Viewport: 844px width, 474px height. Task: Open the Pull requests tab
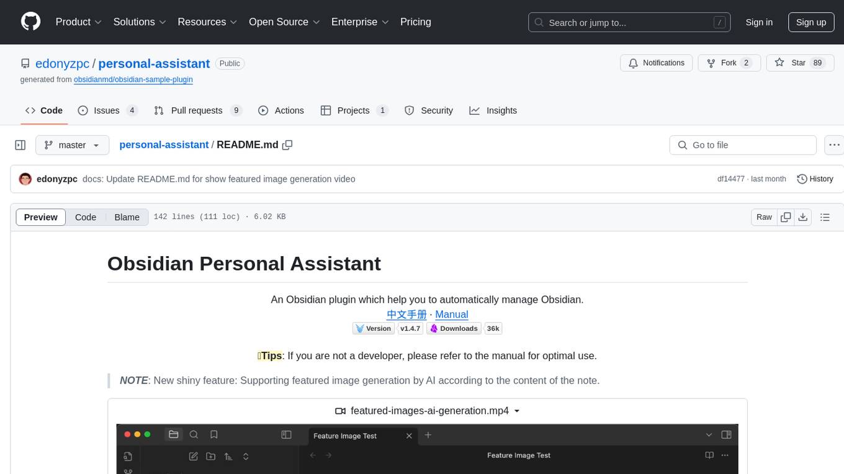[198, 110]
